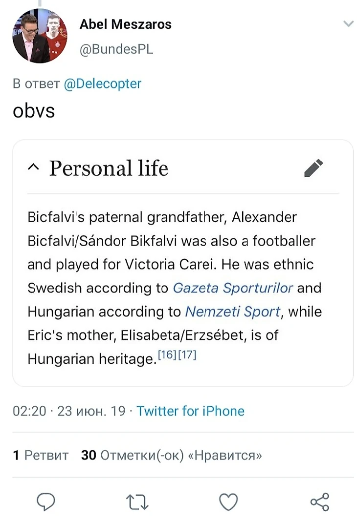Tap the reply speech bubble icon
357x522 pixels.
45,501
